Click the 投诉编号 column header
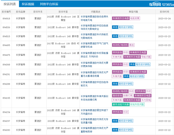This screenshot has width=174, height=135. pos(6,12)
